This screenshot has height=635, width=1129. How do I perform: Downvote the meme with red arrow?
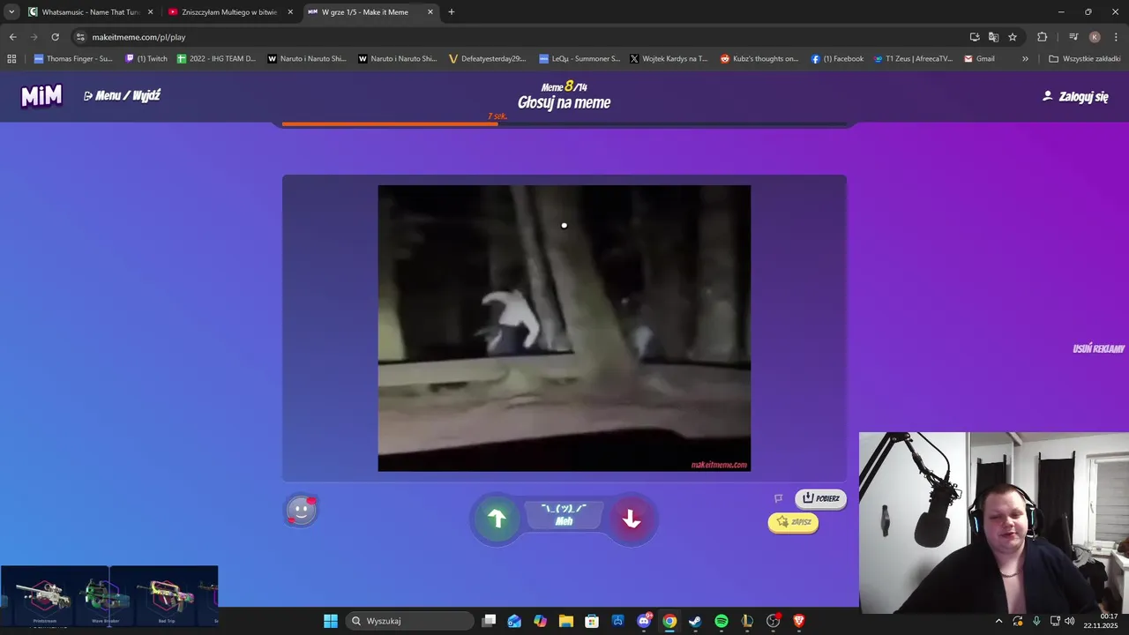(632, 519)
